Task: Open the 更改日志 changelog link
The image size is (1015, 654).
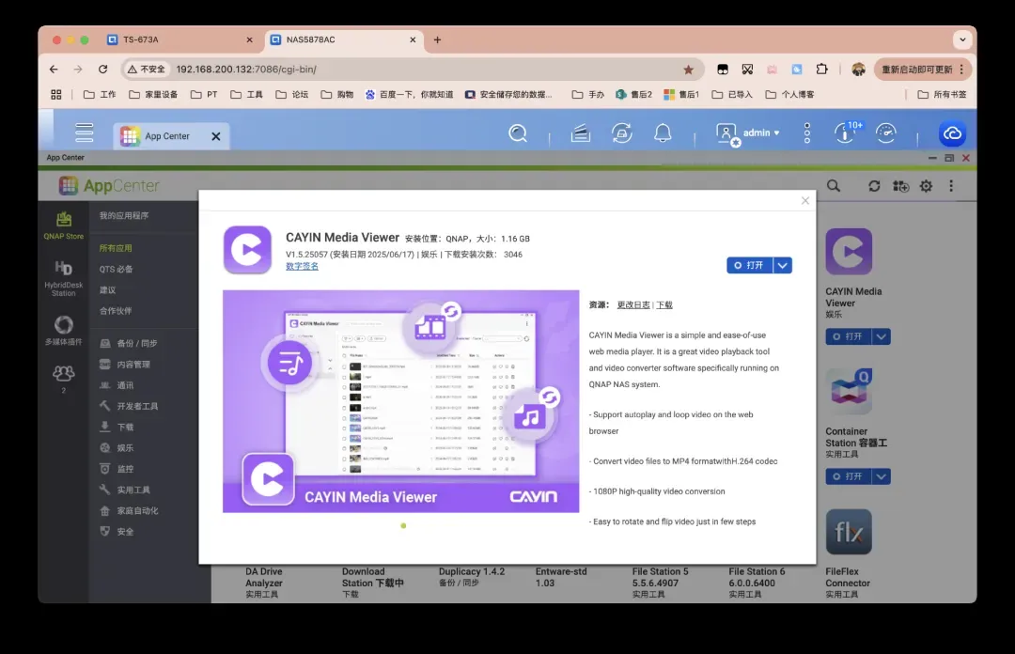Action: coord(633,305)
